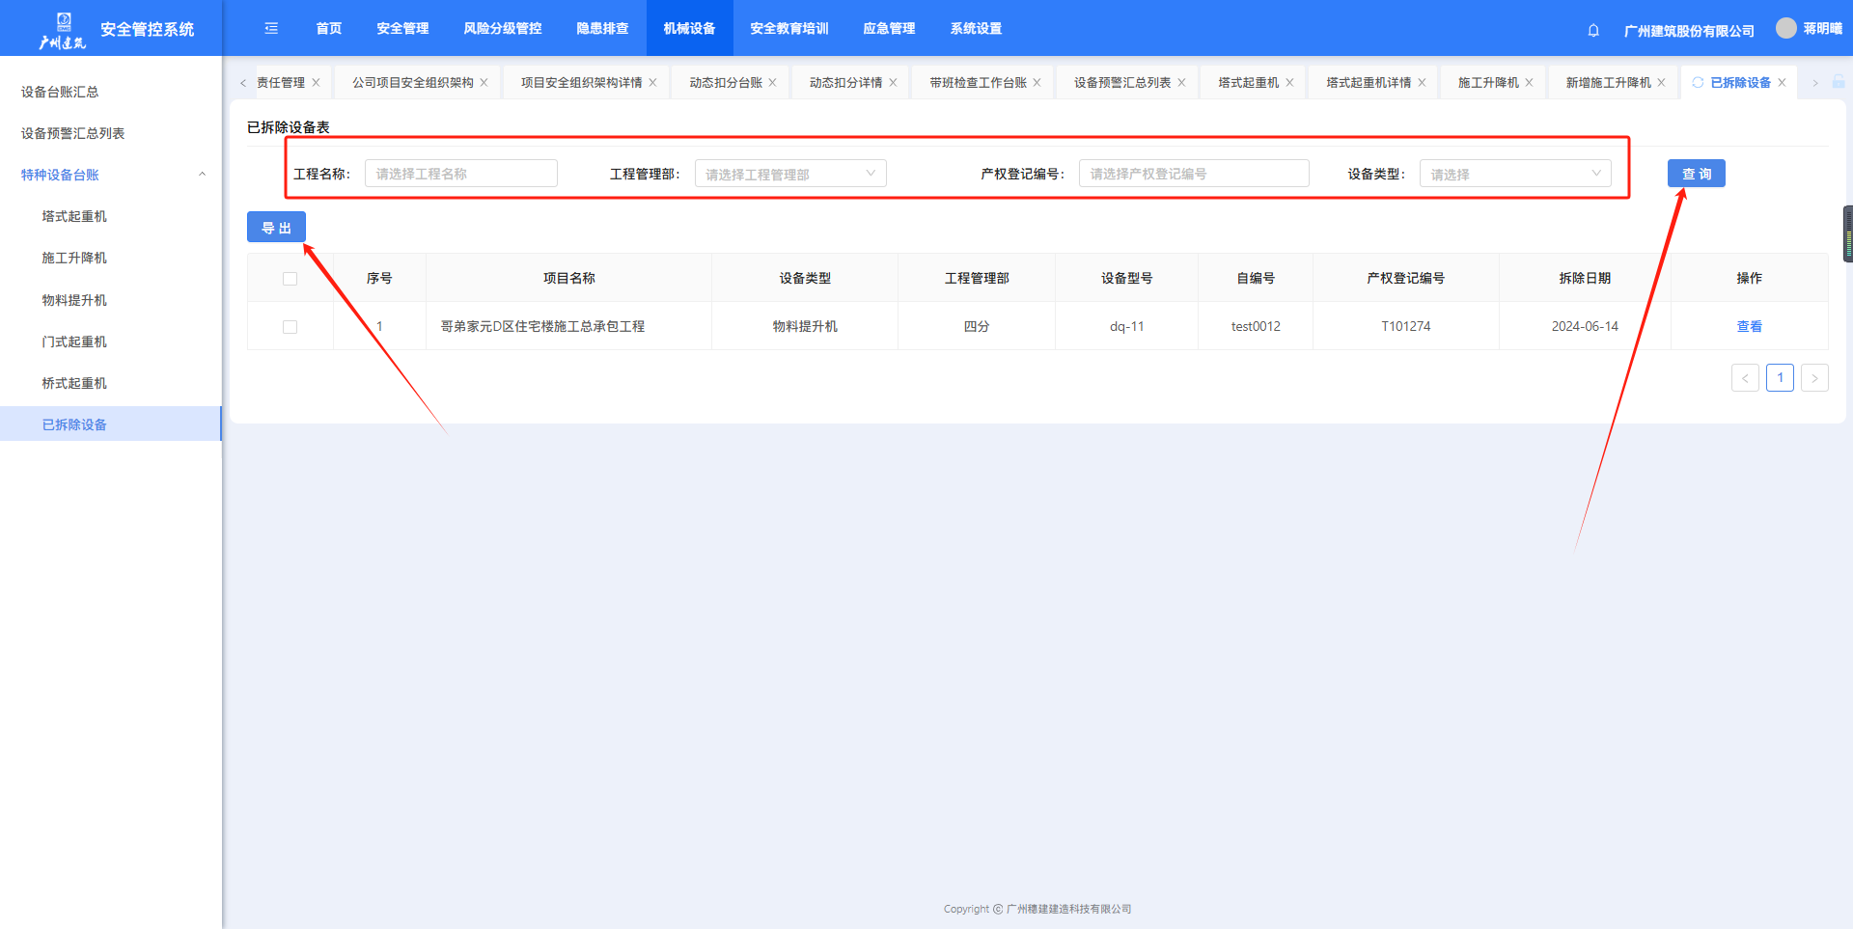Open the 安全教育培训 top menu
The height and width of the screenshot is (929, 1853).
coord(788,29)
